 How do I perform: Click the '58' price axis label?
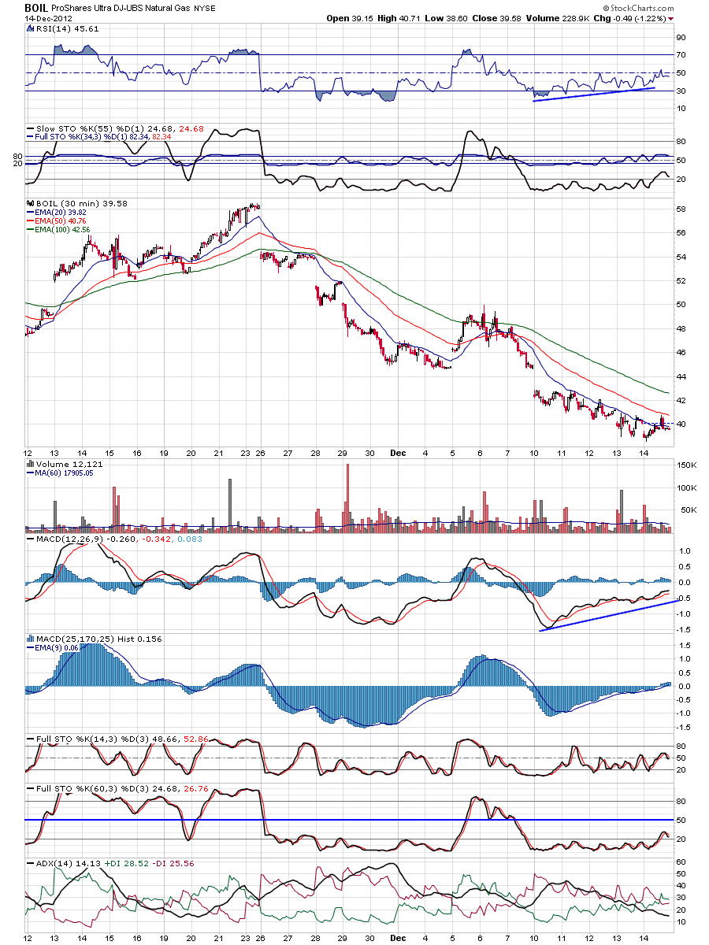point(679,209)
